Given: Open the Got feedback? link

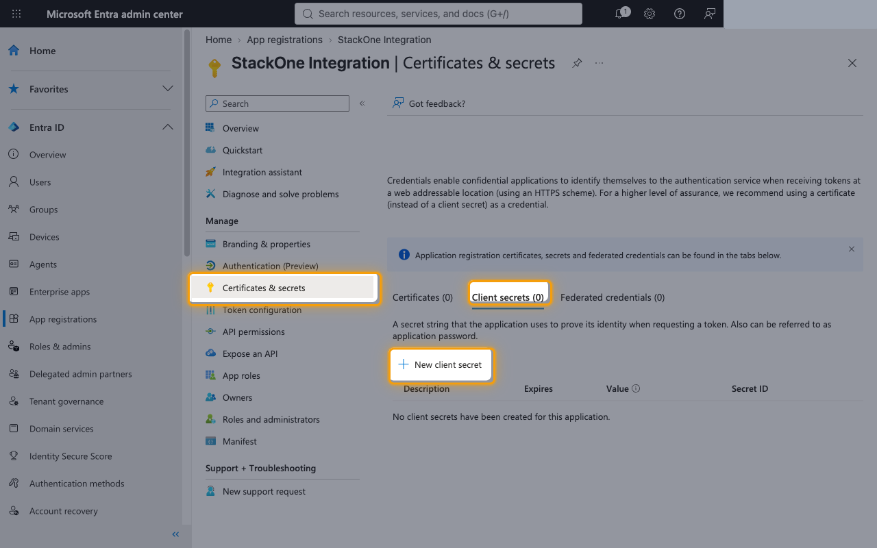Looking at the screenshot, I should [x=429, y=103].
